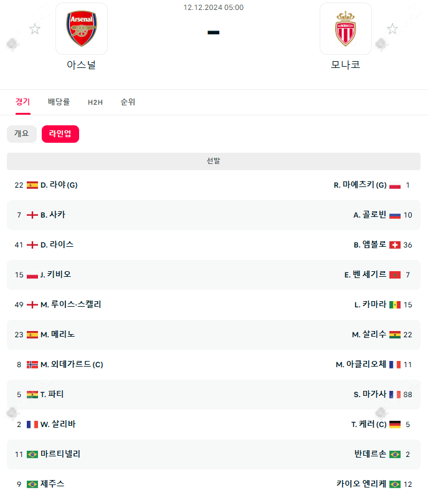Click Norway flag beside M. 외데가르드

pos(32,365)
